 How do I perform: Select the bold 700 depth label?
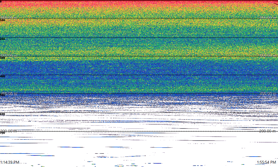3,133
